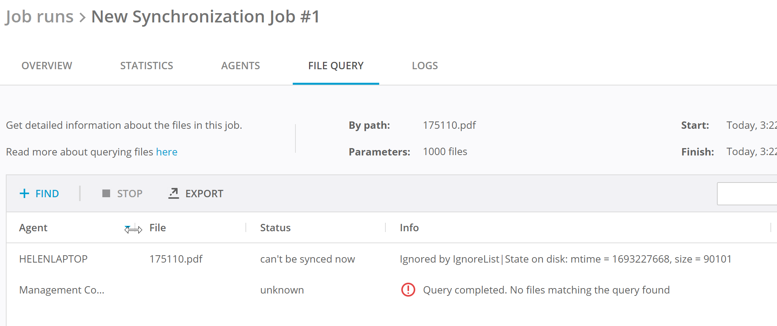This screenshot has height=326, width=777.
Task: Focus the search field in the toolbar
Action: 746,193
